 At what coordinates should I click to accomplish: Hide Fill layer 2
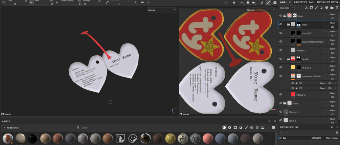281,95
